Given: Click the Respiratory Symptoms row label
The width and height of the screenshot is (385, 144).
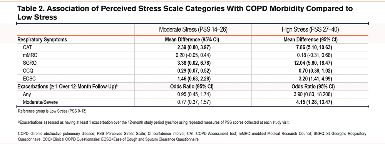Looking at the screenshot, I should [x=42, y=39].
